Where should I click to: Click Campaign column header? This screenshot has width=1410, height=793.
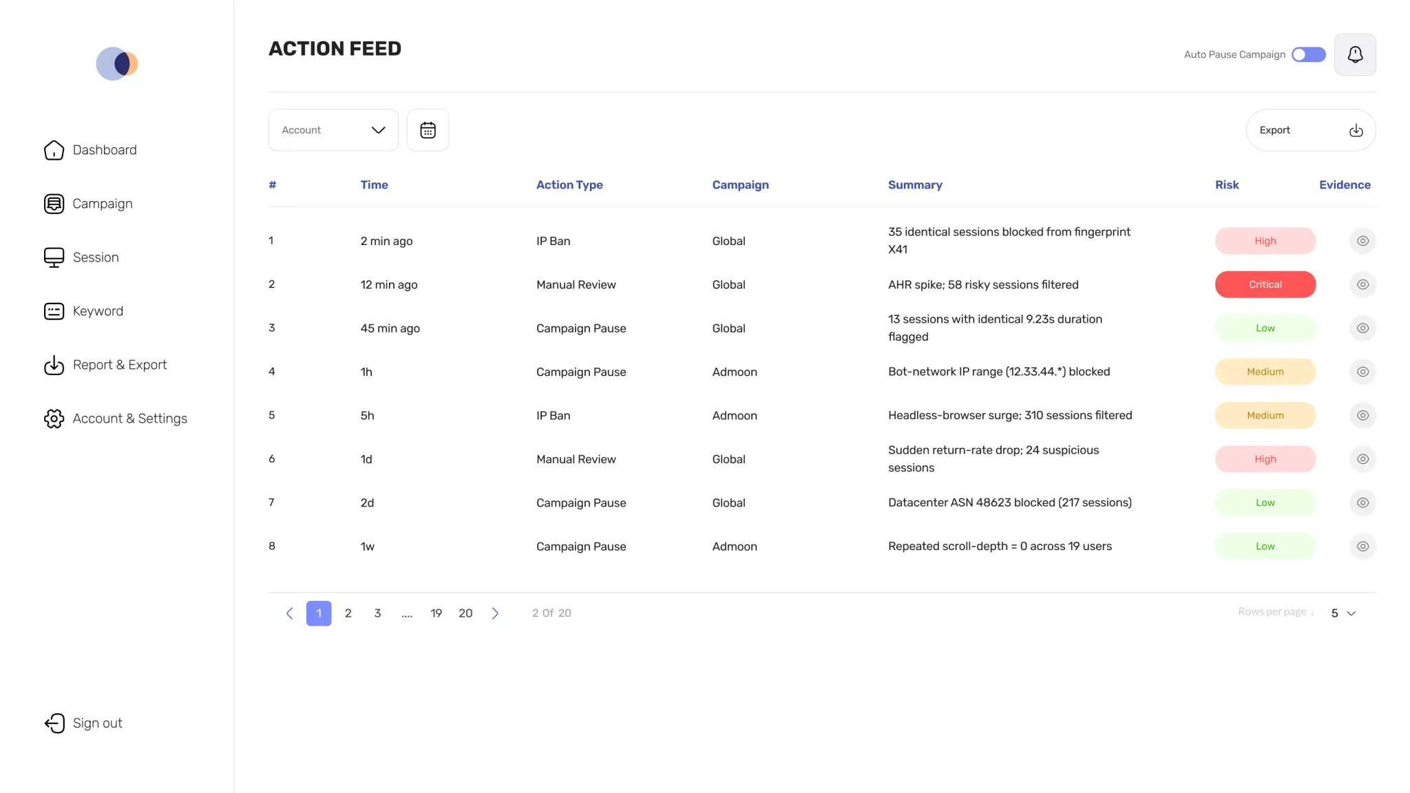pyautogui.click(x=740, y=184)
